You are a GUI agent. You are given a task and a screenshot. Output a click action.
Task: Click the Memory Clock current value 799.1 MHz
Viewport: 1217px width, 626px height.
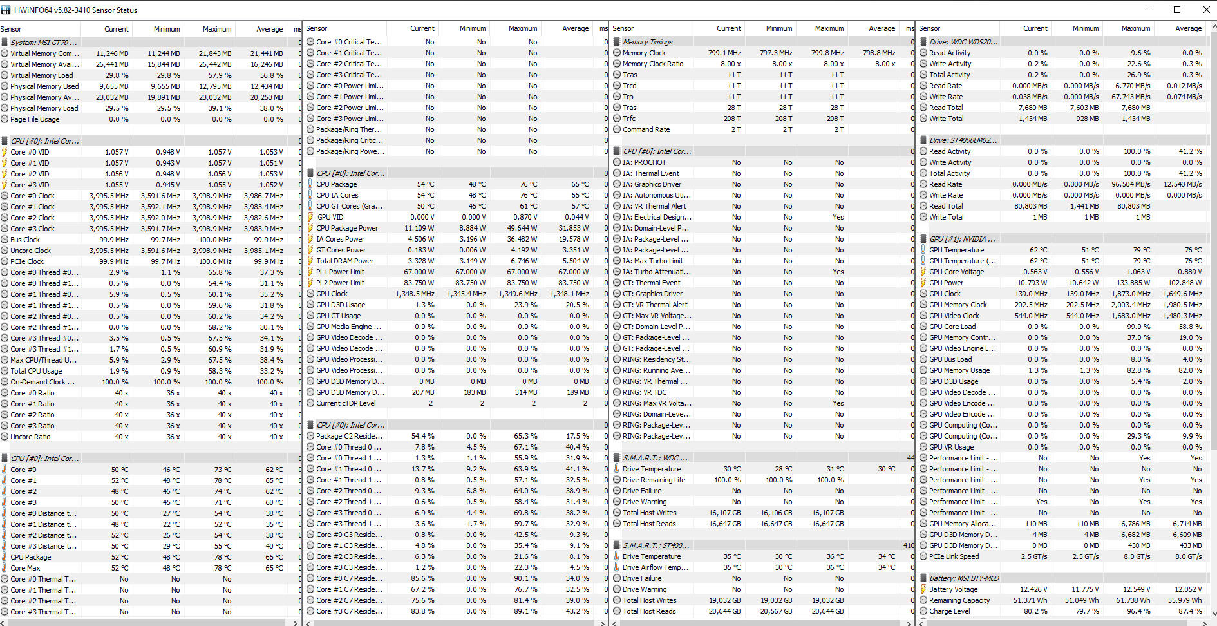(724, 53)
